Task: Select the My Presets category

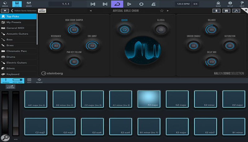Action: coord(18,22)
